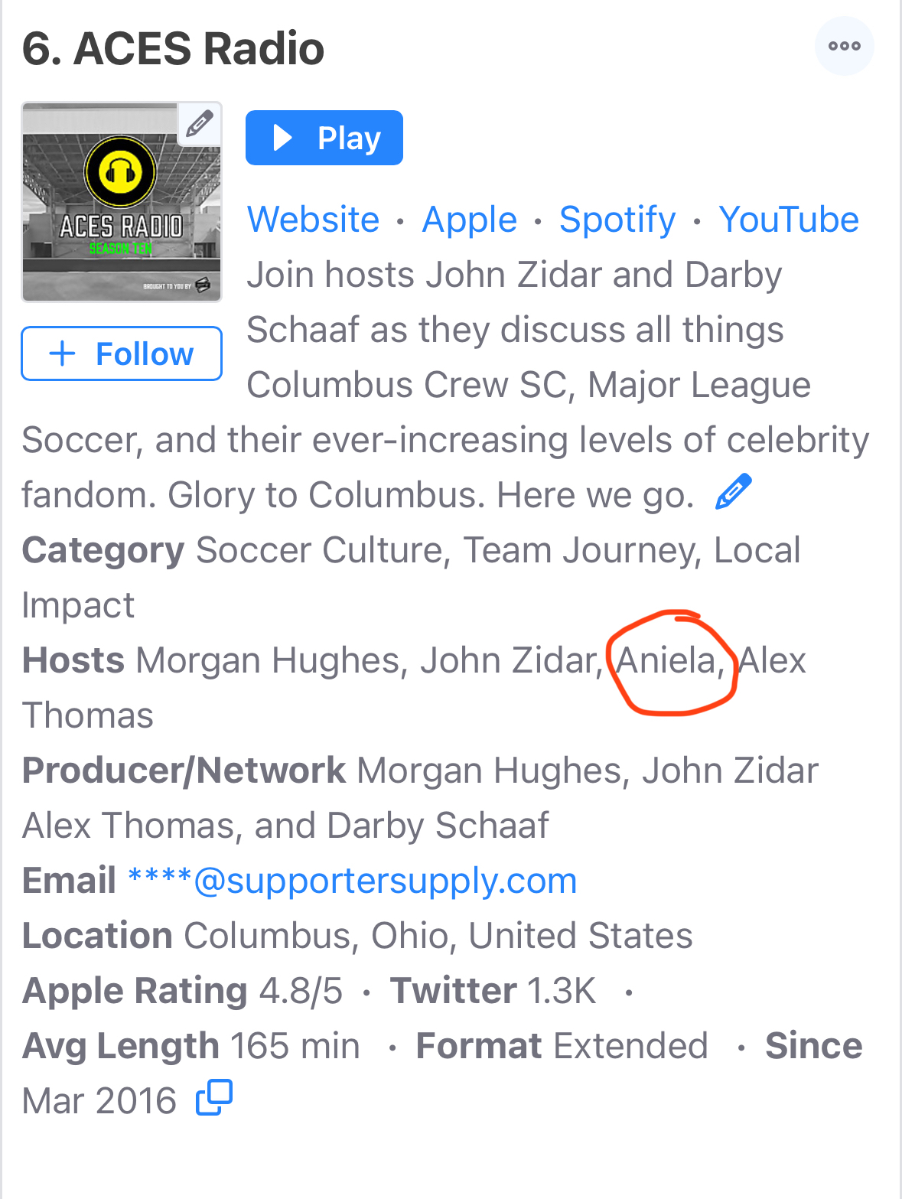Image resolution: width=902 pixels, height=1199 pixels.
Task: Open the Website link
Action: 313,220
